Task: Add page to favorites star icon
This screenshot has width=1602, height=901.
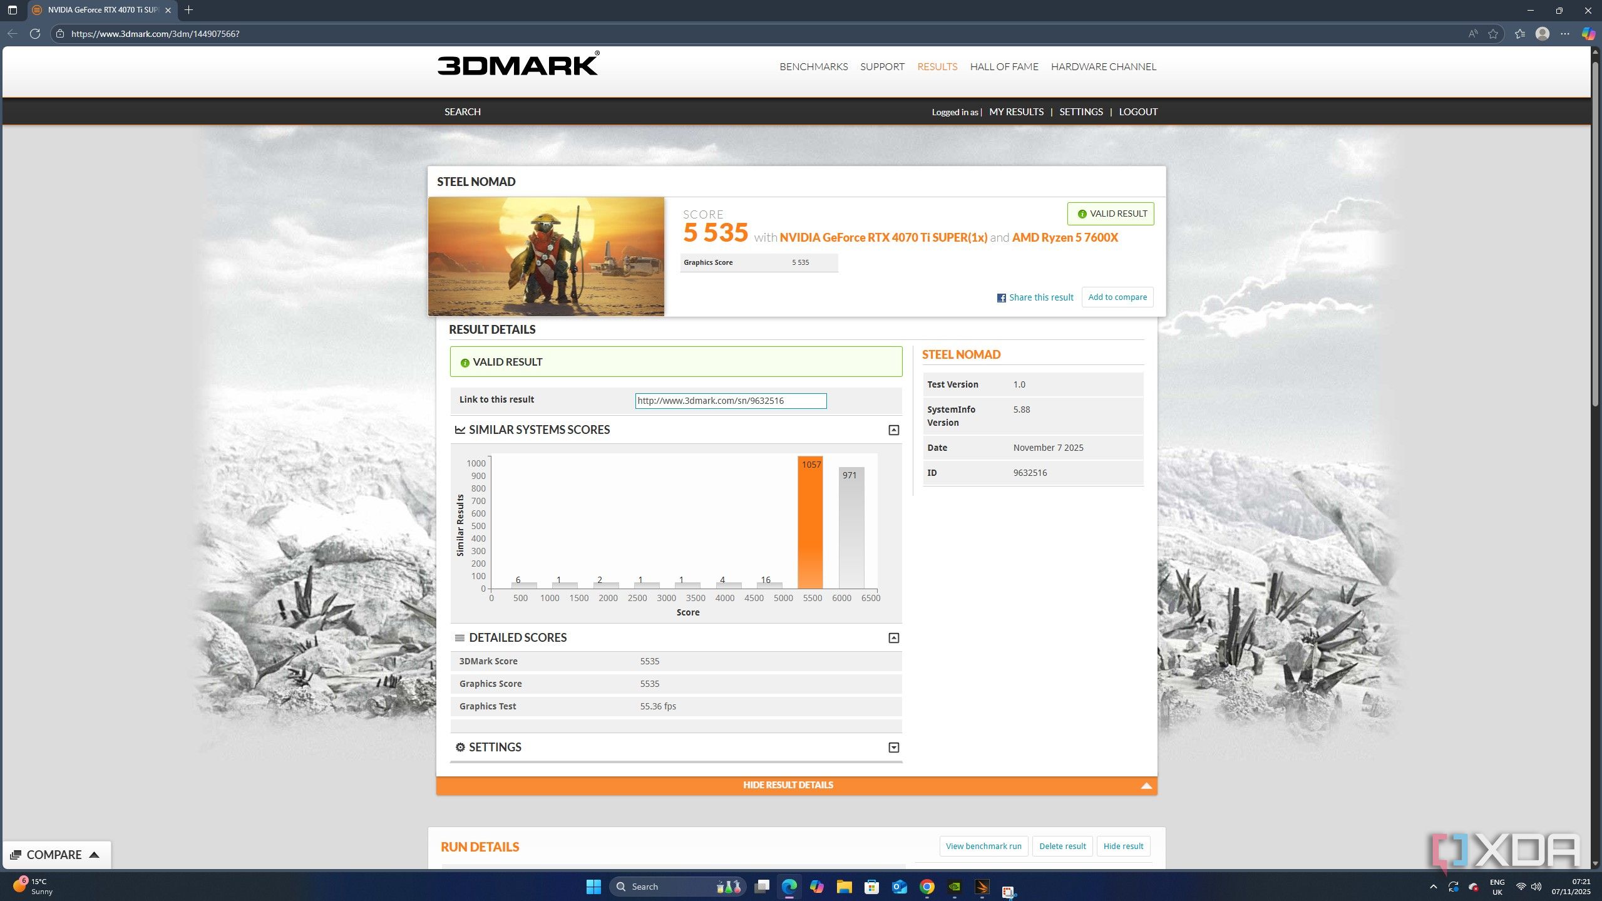Action: tap(1493, 34)
